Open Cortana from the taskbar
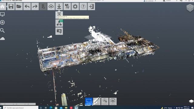Screen dimensions: 194x109 coord(41,108)
